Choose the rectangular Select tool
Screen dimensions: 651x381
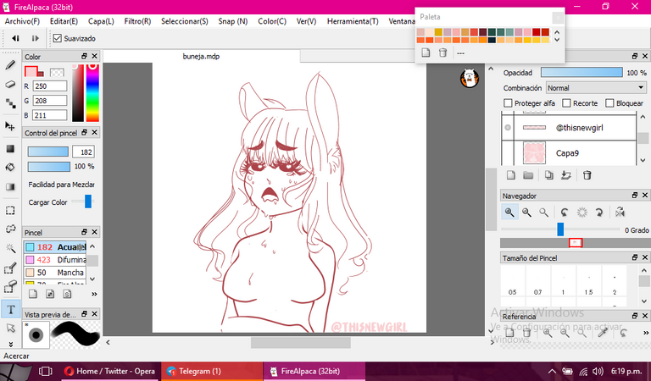click(x=10, y=210)
